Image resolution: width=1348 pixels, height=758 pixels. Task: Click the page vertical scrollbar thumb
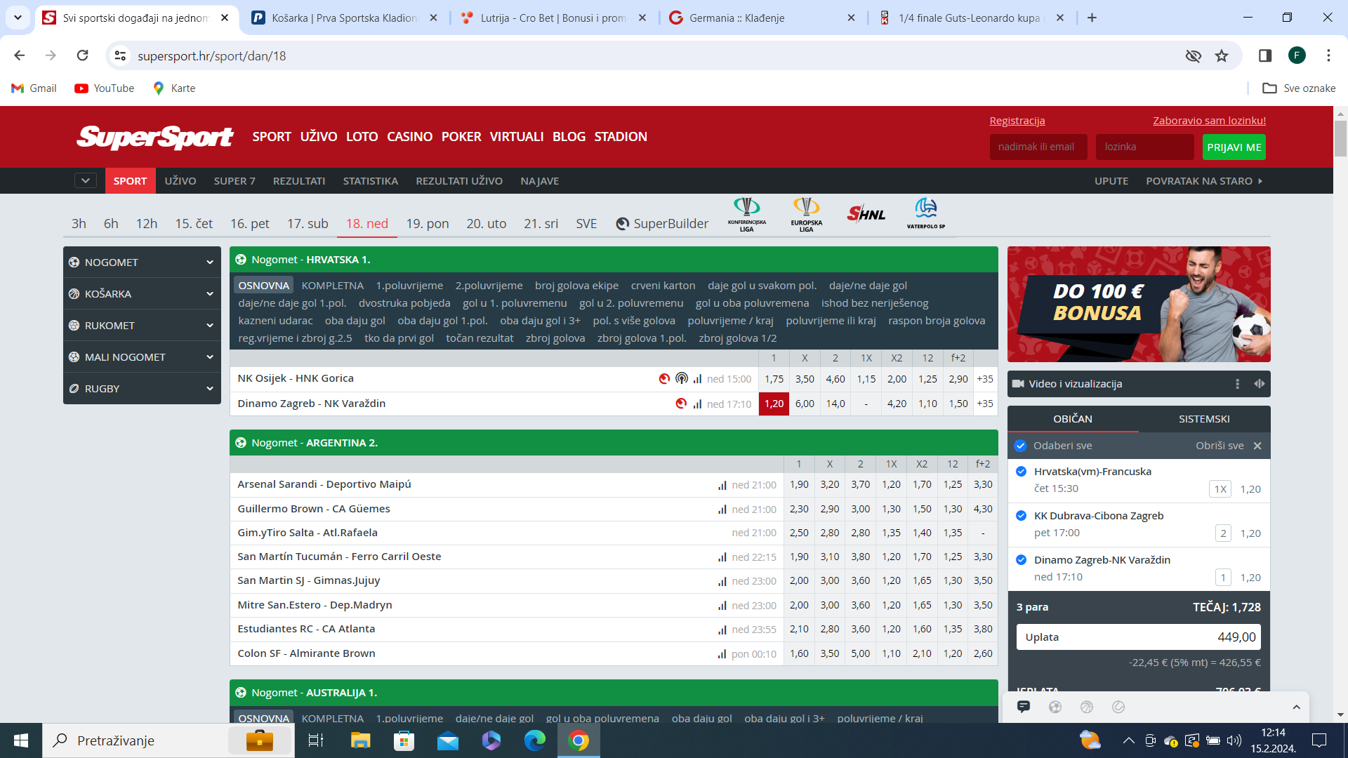tap(1340, 139)
